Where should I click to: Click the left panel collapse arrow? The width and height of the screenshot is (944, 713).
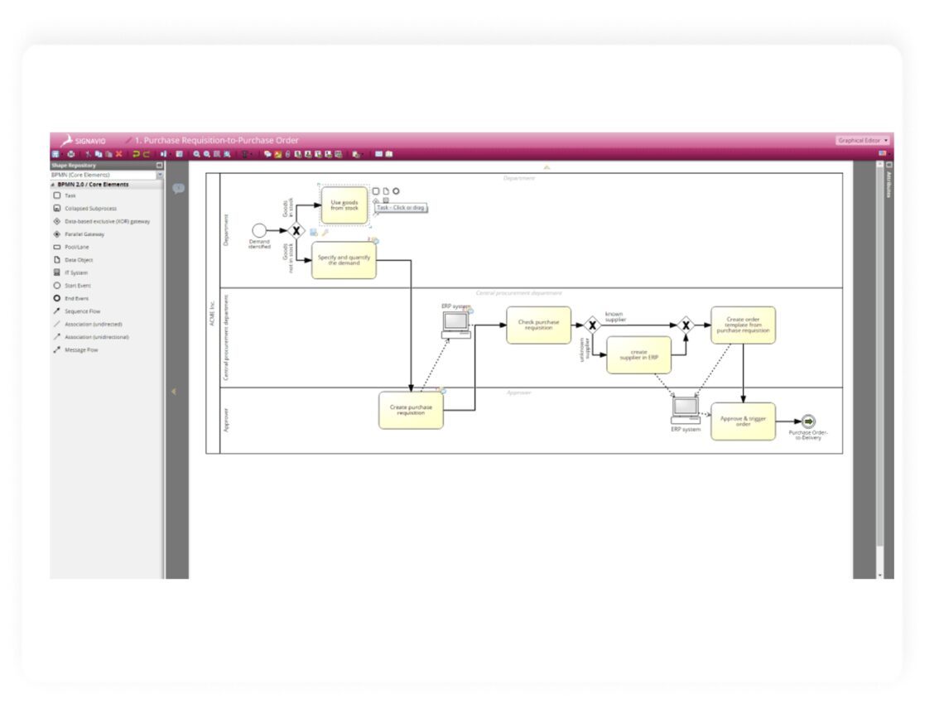pyautogui.click(x=174, y=391)
